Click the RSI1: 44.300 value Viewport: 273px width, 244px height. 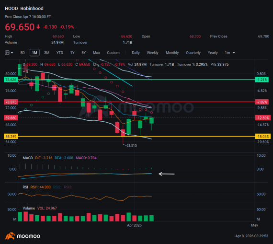click(40, 187)
